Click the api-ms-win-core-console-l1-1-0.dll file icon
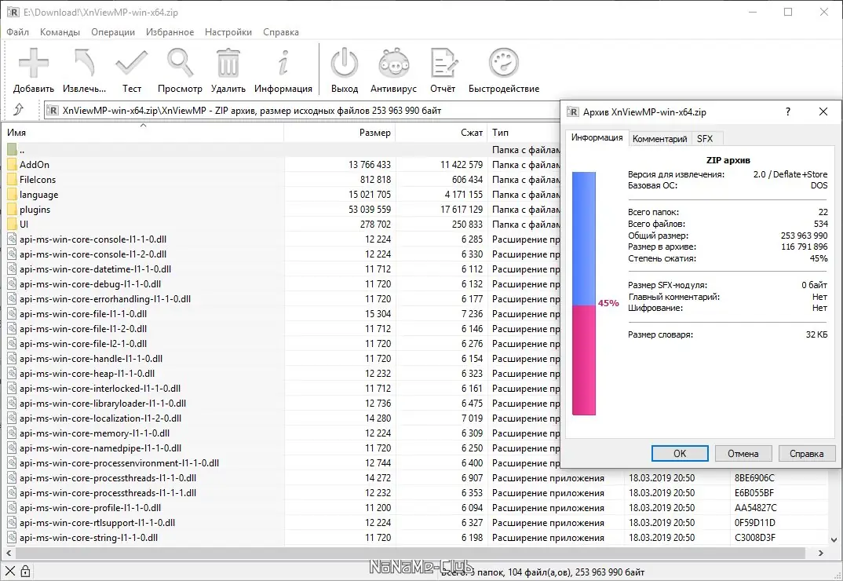 coord(13,239)
